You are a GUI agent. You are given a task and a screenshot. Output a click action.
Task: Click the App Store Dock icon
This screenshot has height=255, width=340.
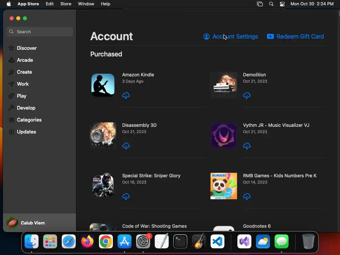pyautogui.click(x=125, y=241)
